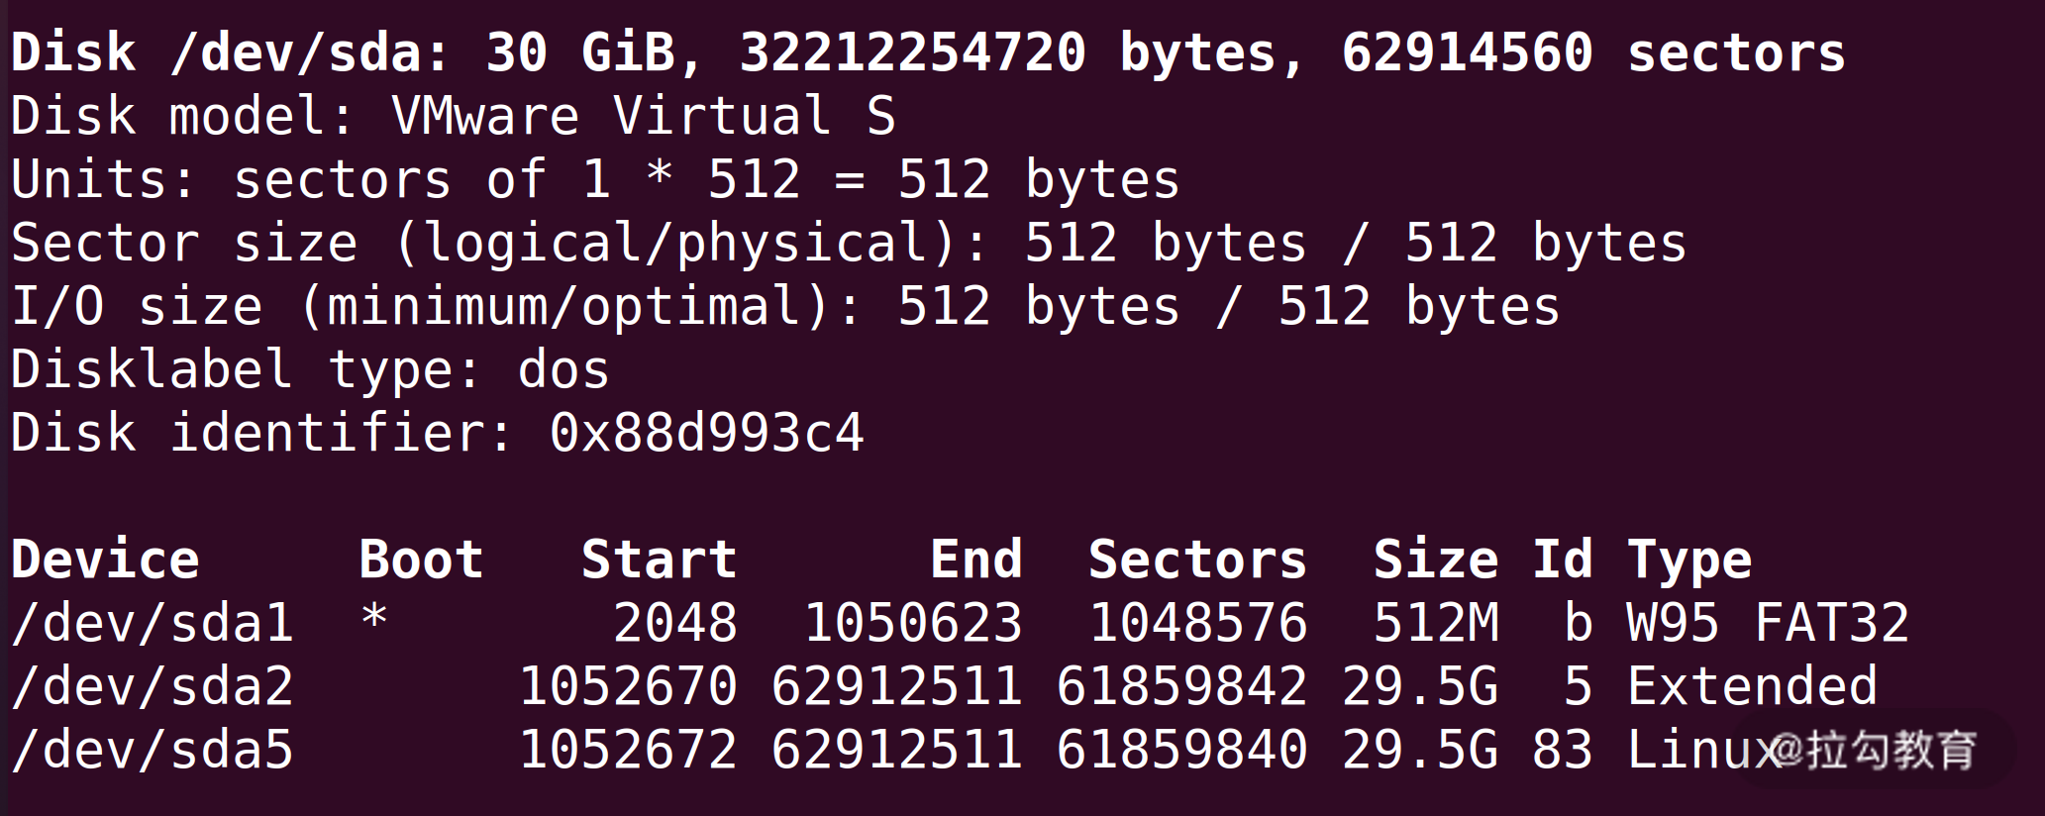Click the Start column header
2045x816 pixels.
pos(659,560)
